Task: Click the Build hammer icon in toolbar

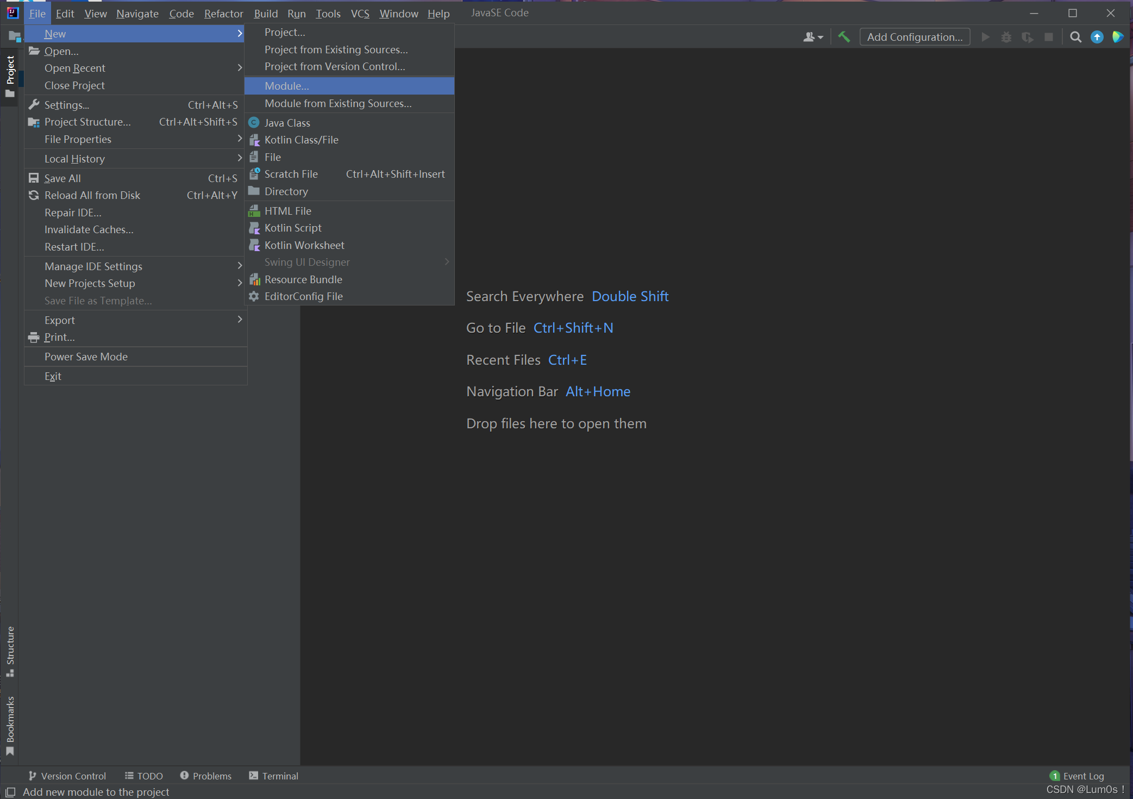Action: pos(844,37)
